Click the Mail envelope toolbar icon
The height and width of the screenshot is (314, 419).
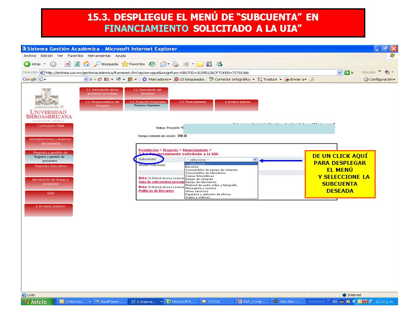click(163, 64)
